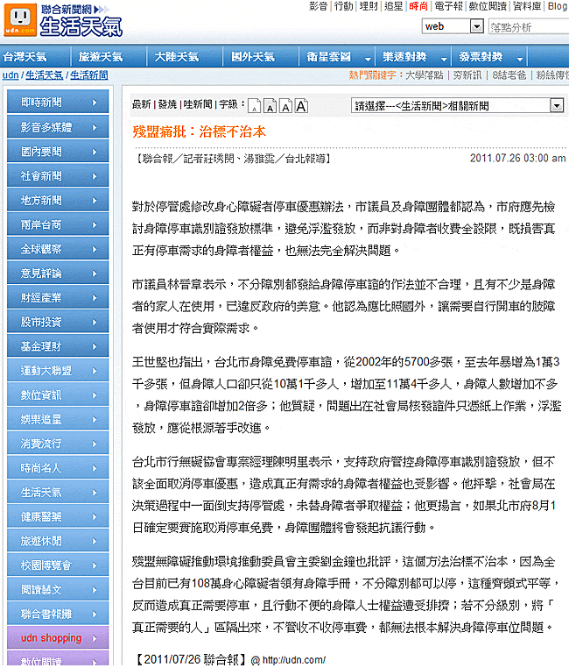The image size is (569, 668).
Task: Open 校園博覽會 in the sidebar
Action: point(58,565)
